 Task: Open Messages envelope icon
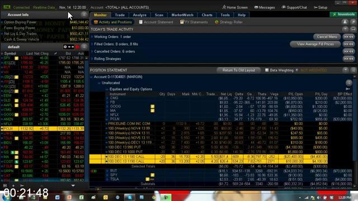(x=256, y=7)
